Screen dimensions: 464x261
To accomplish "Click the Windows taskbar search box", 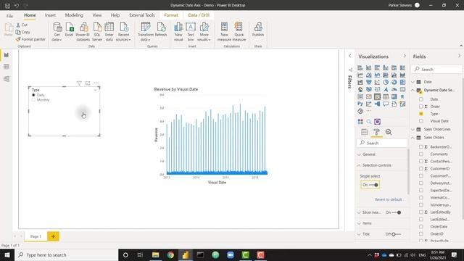I will 66,254.
